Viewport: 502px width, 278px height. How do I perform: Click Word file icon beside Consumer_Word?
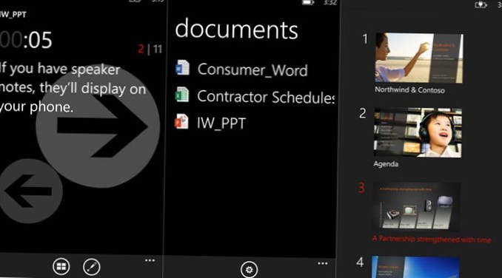tap(182, 68)
